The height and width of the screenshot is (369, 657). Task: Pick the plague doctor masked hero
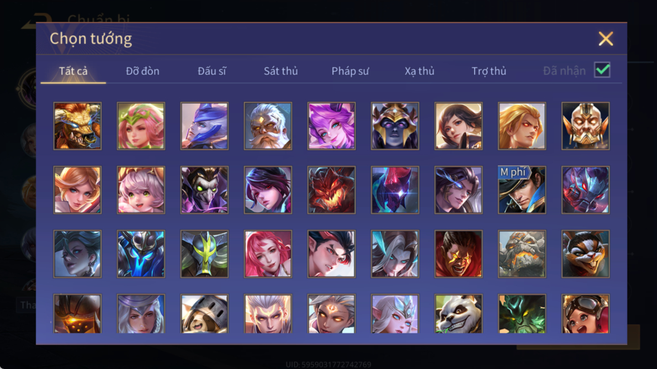tap(204, 190)
